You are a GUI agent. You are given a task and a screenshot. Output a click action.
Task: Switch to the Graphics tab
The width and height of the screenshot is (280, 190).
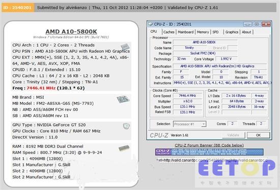click(232, 32)
